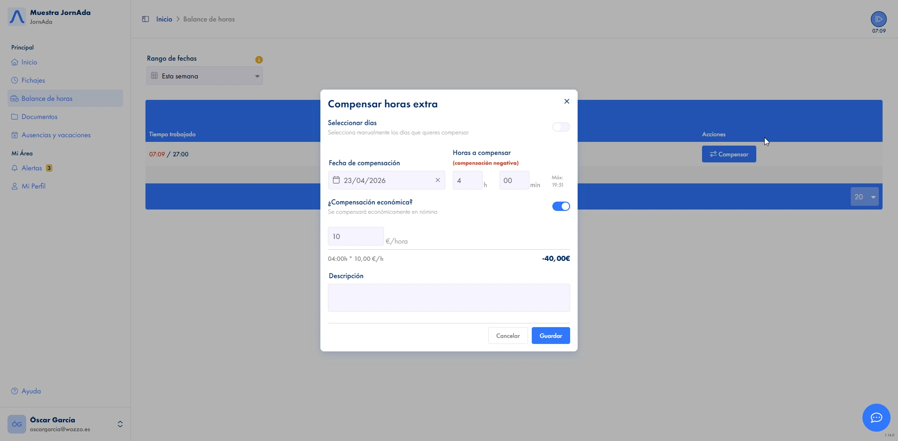
Task: Open Ausencias y vacaciones section
Action: coord(56,135)
